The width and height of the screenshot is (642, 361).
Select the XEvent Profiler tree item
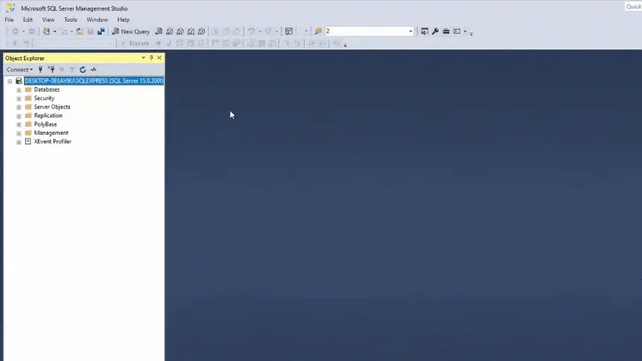53,141
